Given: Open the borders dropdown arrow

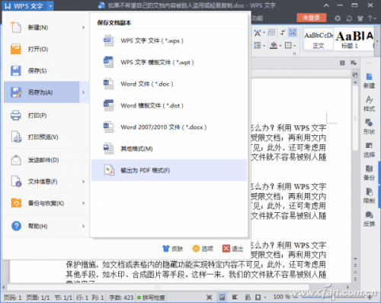Looking at the screenshot, I should (295, 46).
